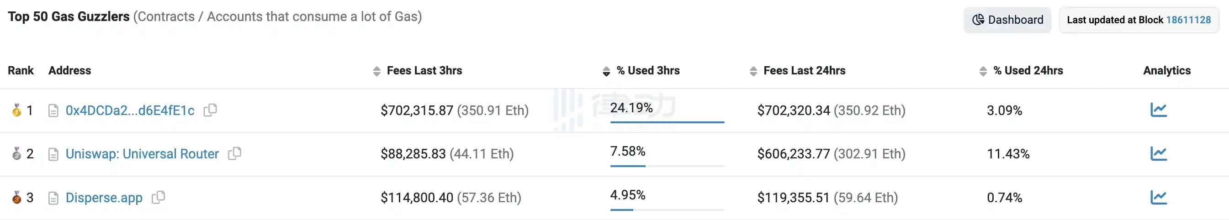Screen dimensions: 1229x220
Task: Click the gold medal rank 1 icon
Action: [17, 110]
